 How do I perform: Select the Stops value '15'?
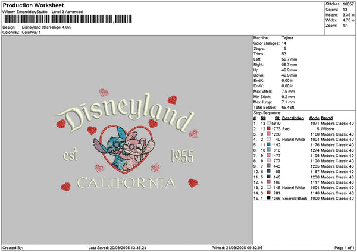tap(284, 49)
